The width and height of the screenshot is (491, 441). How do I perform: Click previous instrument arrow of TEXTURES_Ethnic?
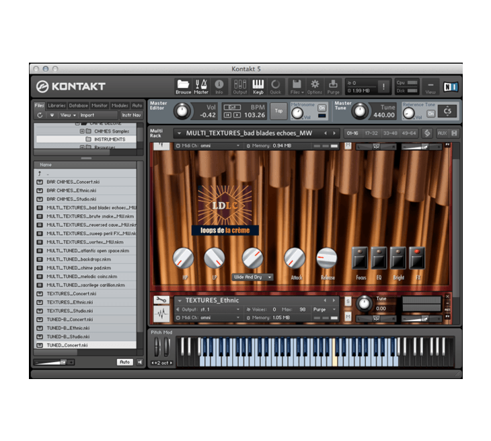(x=325, y=300)
